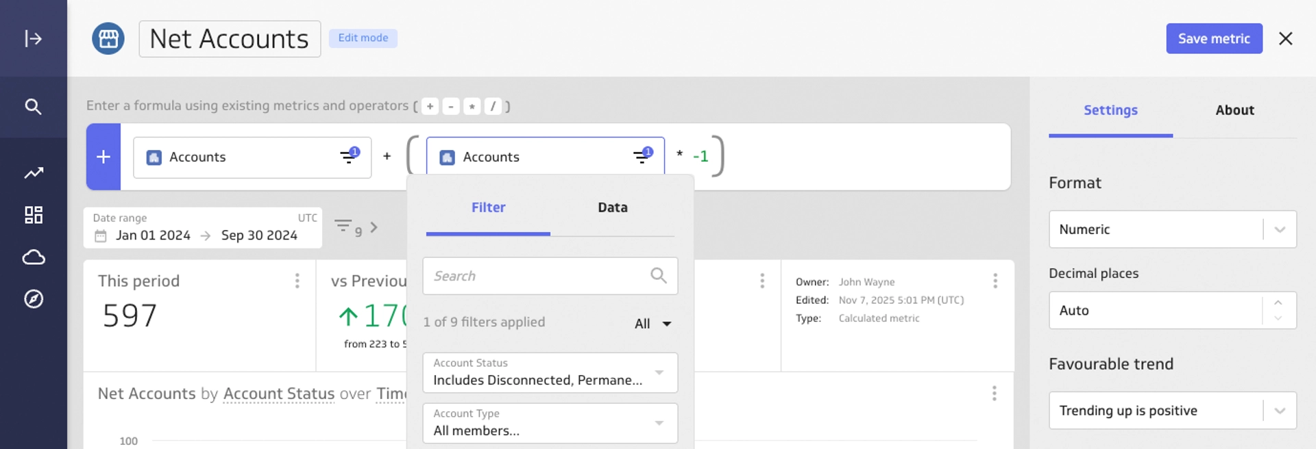Image resolution: width=1316 pixels, height=449 pixels.
Task: Click the blue plus add-metric button
Action: [x=103, y=157]
